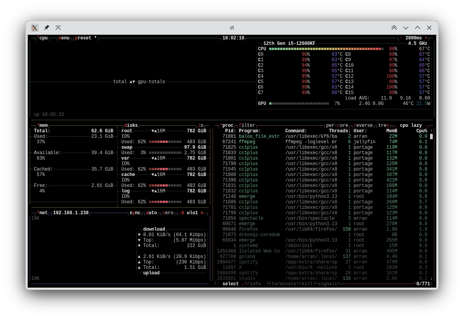Switch to next network interface (n→)
The width and height of the screenshot is (464, 320).
[203, 213]
